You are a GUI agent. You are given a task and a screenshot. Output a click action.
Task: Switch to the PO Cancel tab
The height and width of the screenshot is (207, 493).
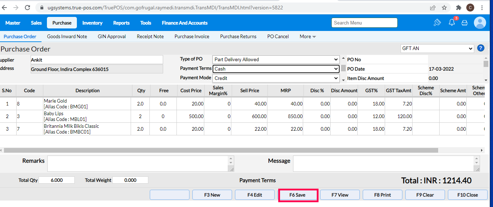(x=278, y=36)
